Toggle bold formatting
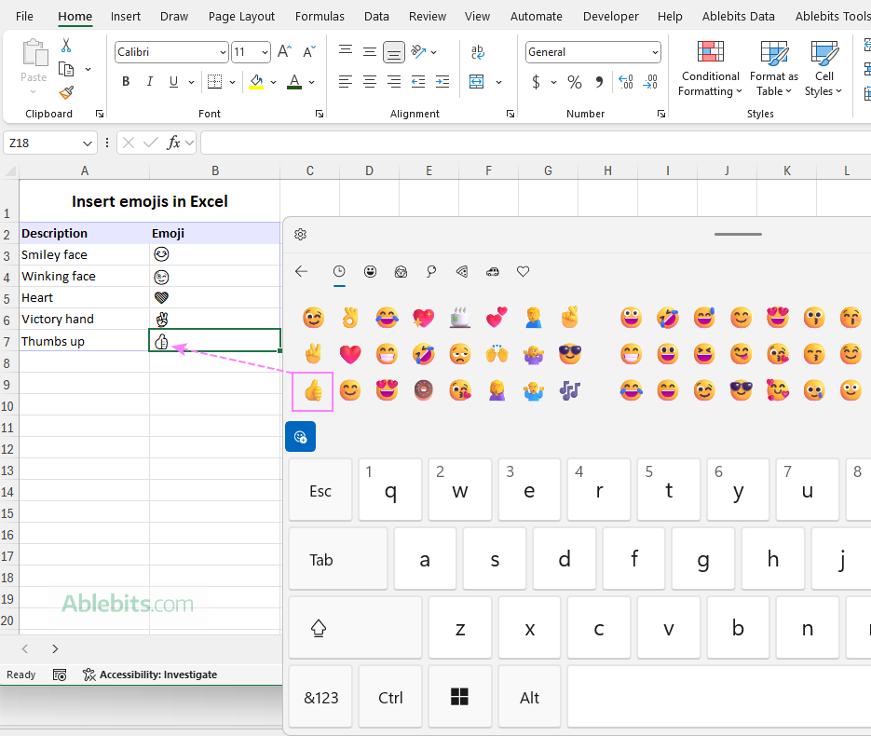This screenshot has width=871, height=736. tap(126, 82)
